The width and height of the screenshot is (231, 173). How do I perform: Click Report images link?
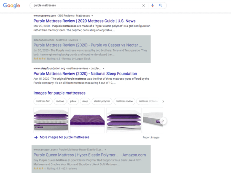[151, 137]
